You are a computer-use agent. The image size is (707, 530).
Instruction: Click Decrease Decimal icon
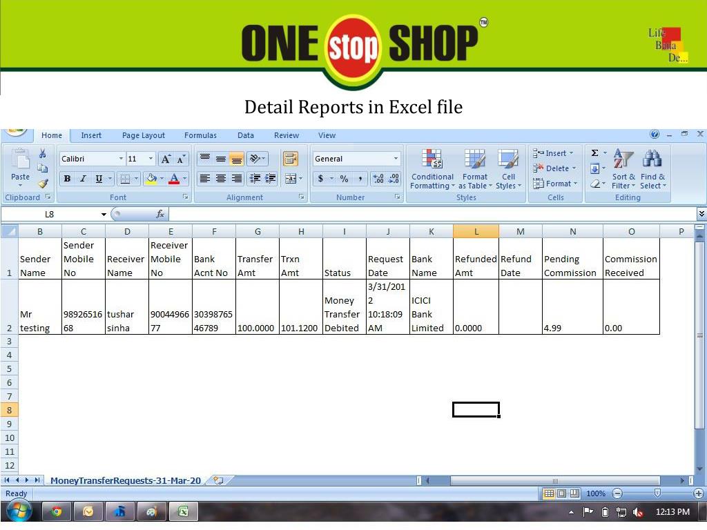[394, 179]
